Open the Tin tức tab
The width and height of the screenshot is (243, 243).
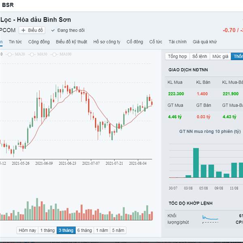pos(15,42)
